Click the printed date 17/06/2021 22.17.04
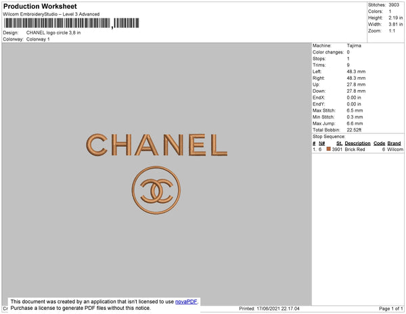 278,309
